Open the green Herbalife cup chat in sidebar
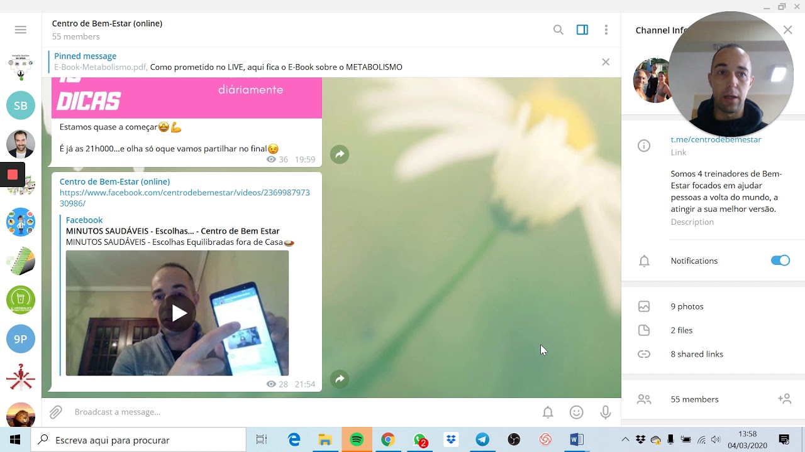Viewport: 805px width, 452px height. [21, 300]
